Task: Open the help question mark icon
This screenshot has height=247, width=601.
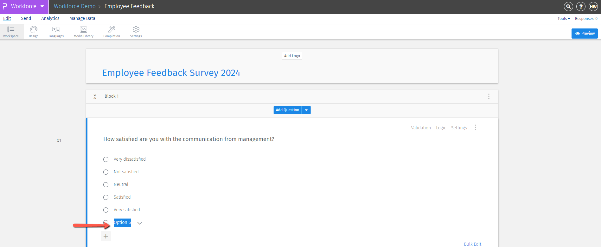Action: [x=581, y=6]
